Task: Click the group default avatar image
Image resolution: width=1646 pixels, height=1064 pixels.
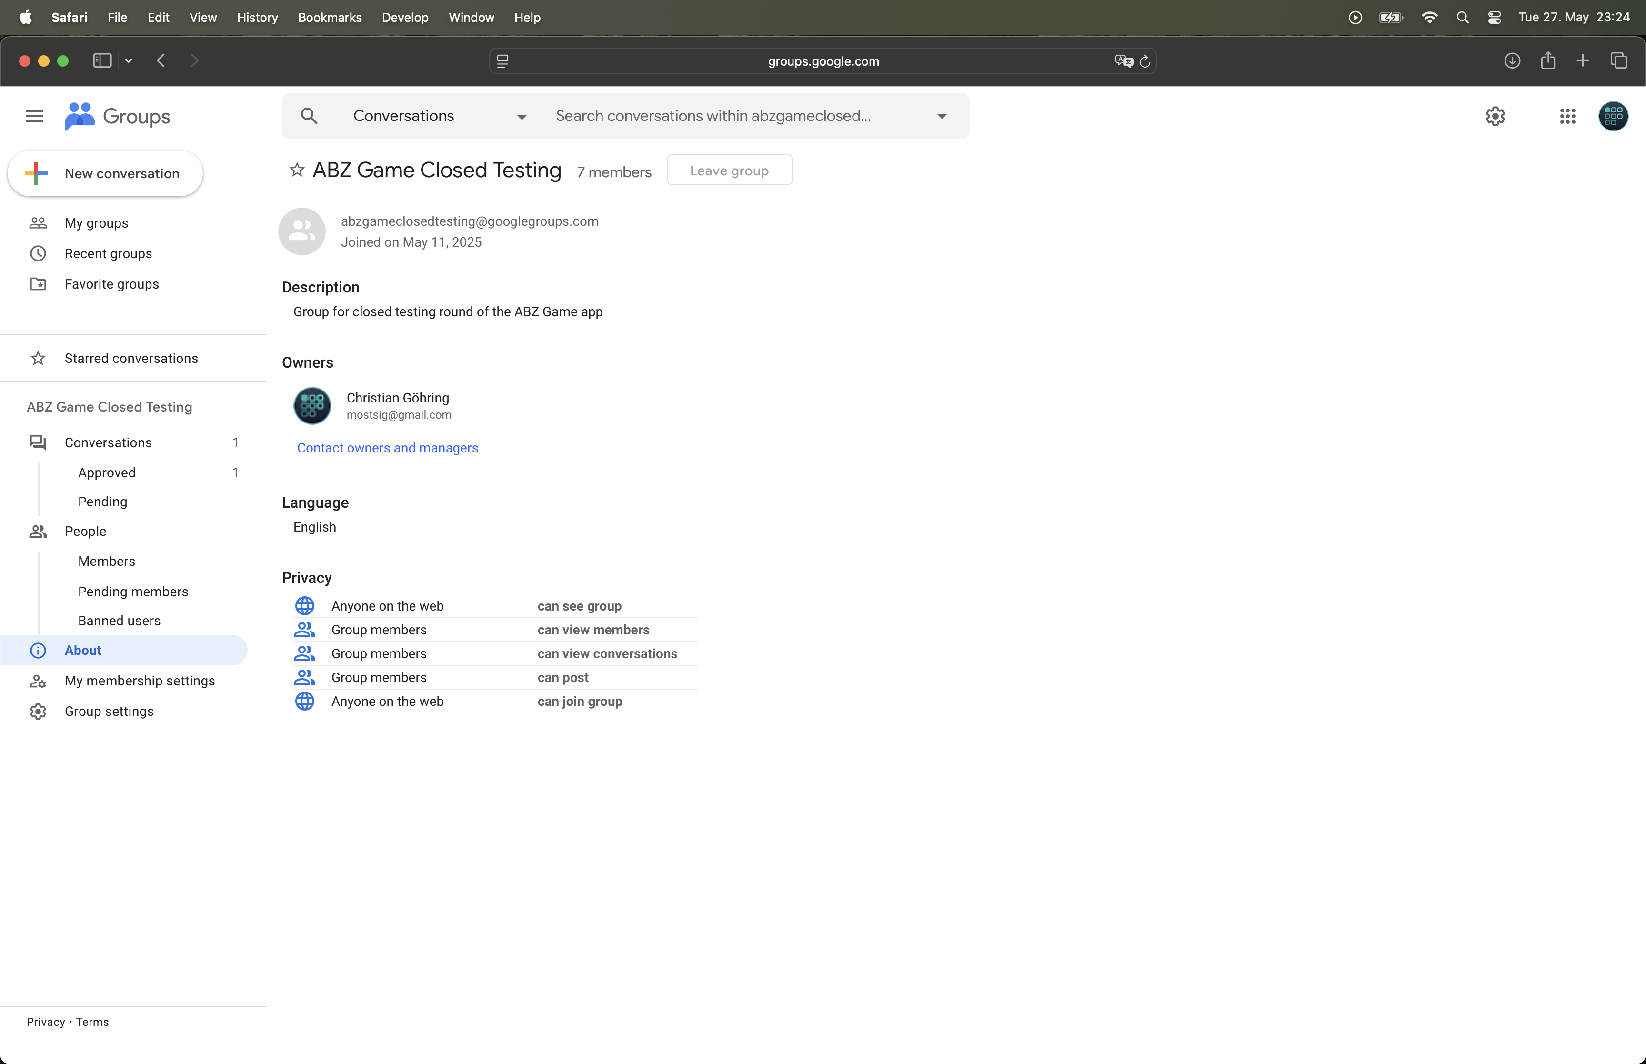Action: click(302, 231)
